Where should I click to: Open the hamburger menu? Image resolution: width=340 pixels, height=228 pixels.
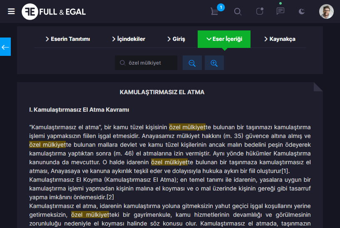[x=11, y=11]
